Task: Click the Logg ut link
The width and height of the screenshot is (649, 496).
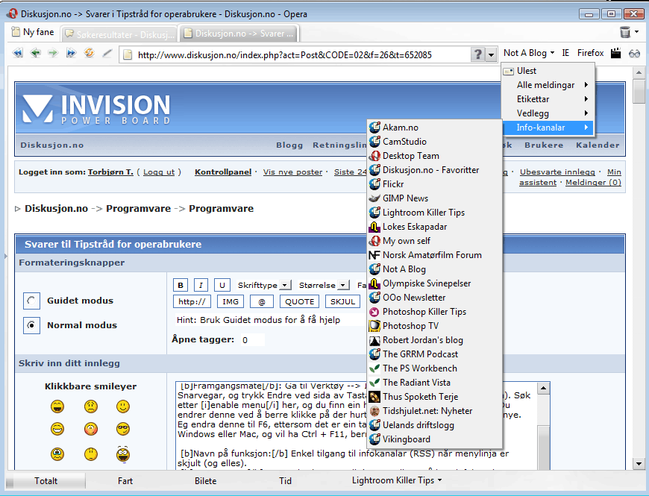Action: coord(159,172)
